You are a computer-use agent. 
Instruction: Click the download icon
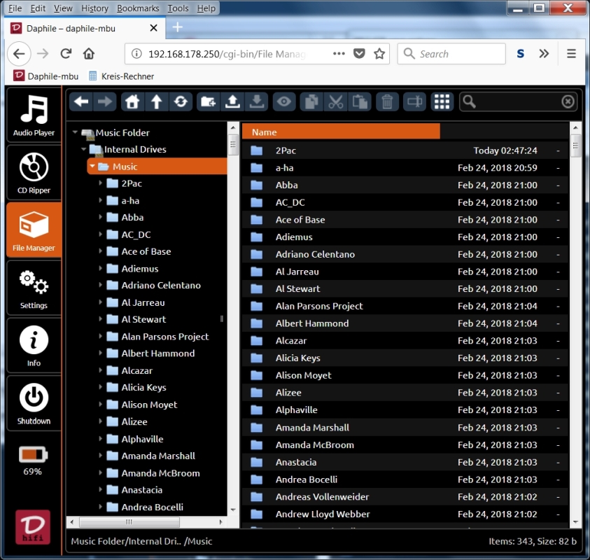coord(257,101)
